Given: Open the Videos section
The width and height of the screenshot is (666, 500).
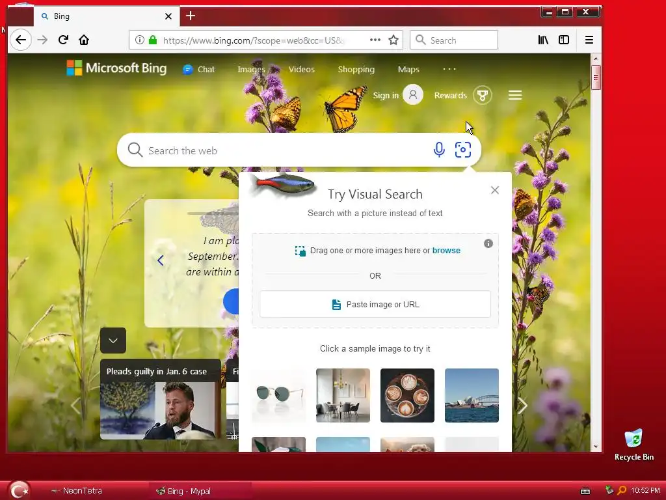Looking at the screenshot, I should click(x=302, y=69).
